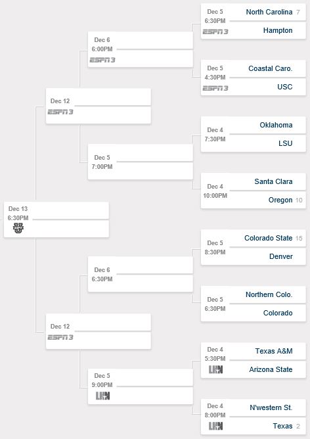This screenshot has height=439, width=310.
Task: Click ESPN3 logo on Dec 6 6:00PM matchup
Action: [102, 60]
